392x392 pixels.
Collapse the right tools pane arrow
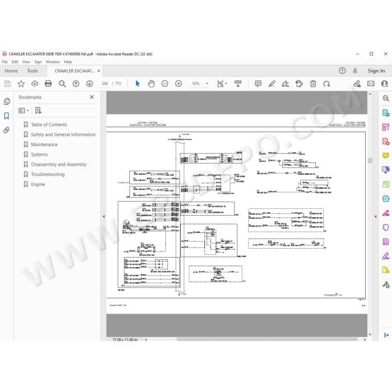[376, 217]
